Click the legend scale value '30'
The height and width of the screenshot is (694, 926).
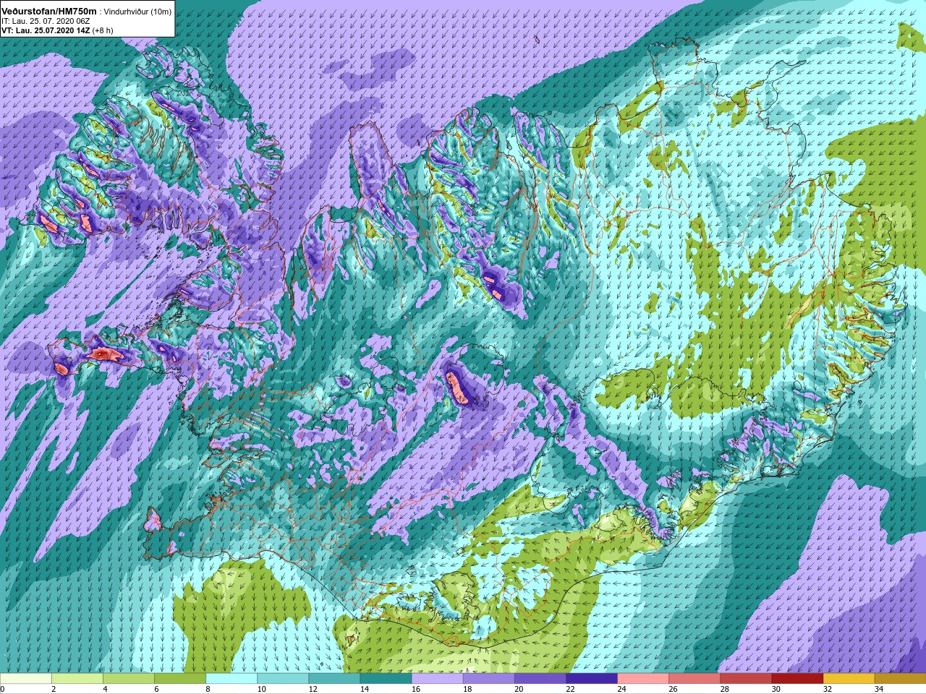coord(776,689)
